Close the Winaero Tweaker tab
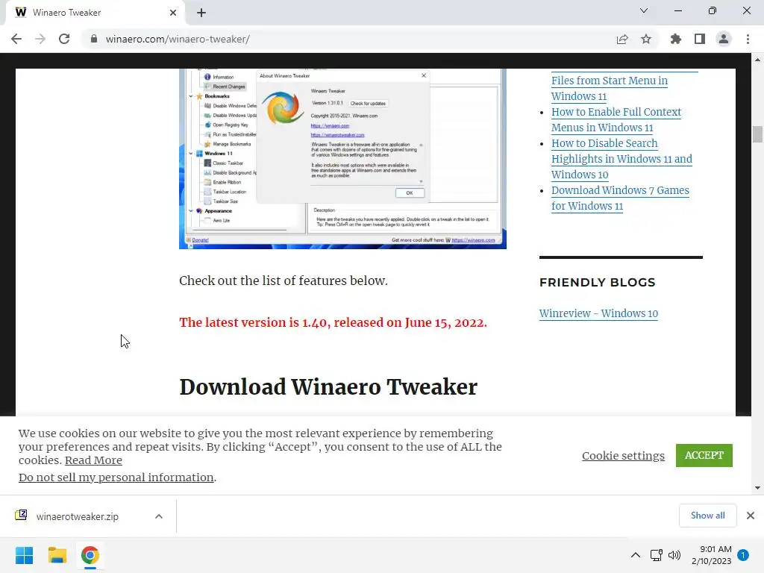This screenshot has width=764, height=573. (172, 13)
